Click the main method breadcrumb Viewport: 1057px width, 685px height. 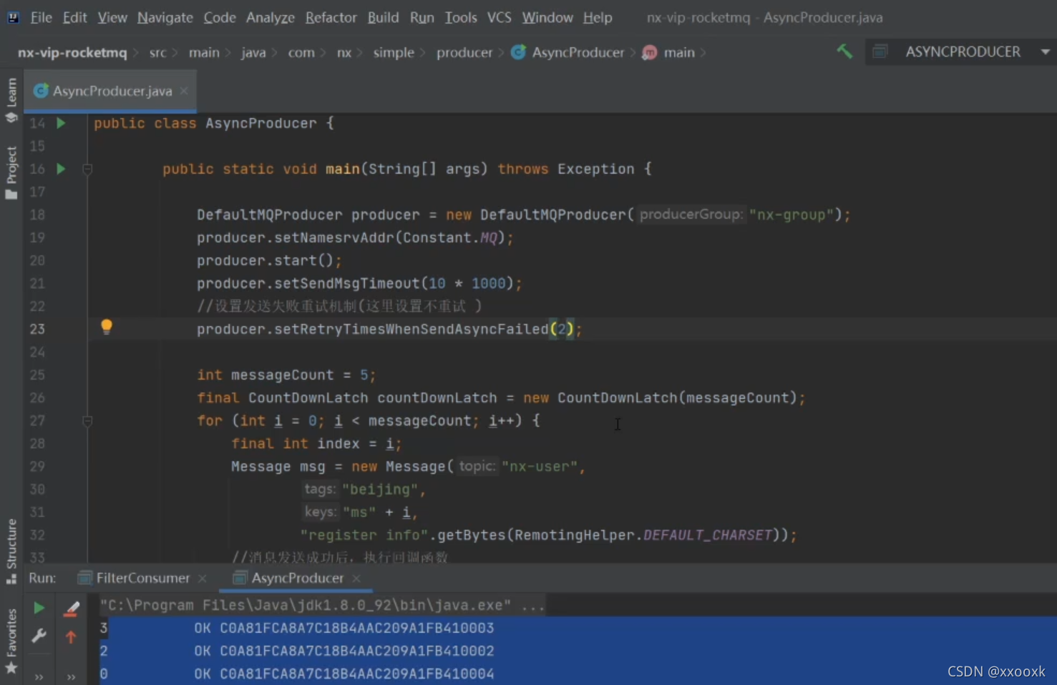pyautogui.click(x=670, y=52)
